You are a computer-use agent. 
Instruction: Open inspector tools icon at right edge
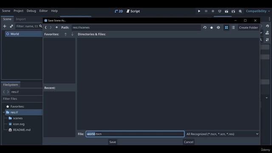[267, 40]
